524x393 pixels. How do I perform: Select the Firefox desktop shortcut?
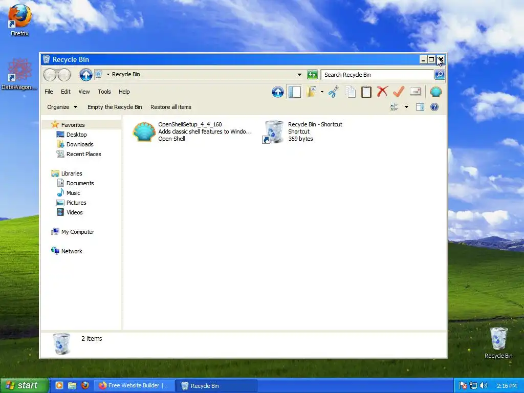19,20
